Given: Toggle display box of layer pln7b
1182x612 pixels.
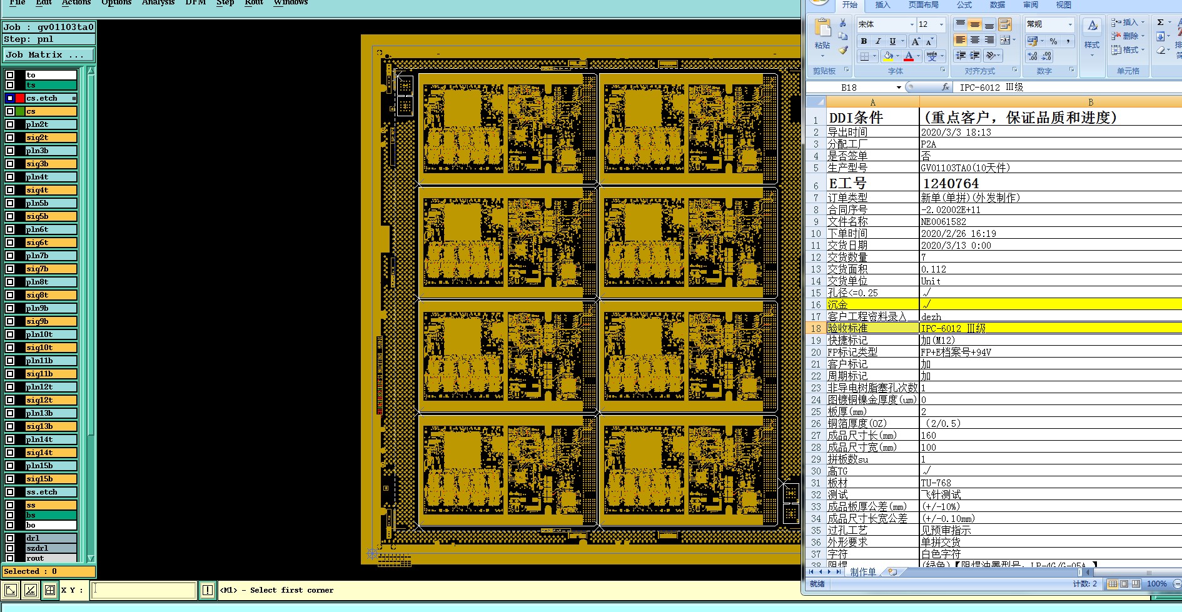Looking at the screenshot, I should (x=10, y=256).
